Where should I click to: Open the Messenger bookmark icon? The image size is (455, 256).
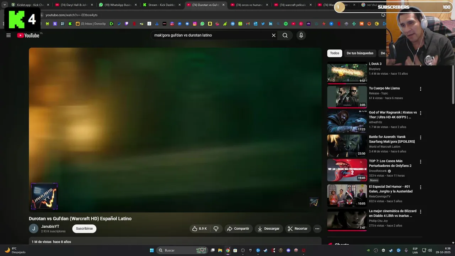tap(180, 24)
